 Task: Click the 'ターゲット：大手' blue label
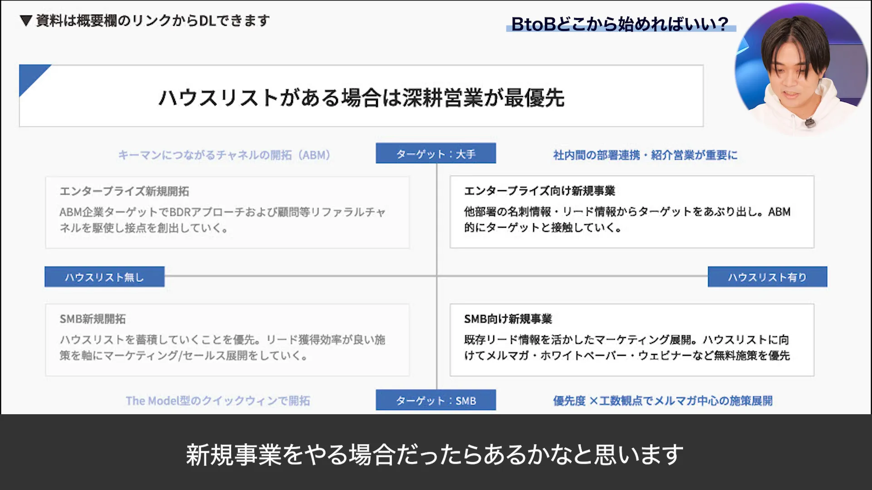[x=436, y=153]
